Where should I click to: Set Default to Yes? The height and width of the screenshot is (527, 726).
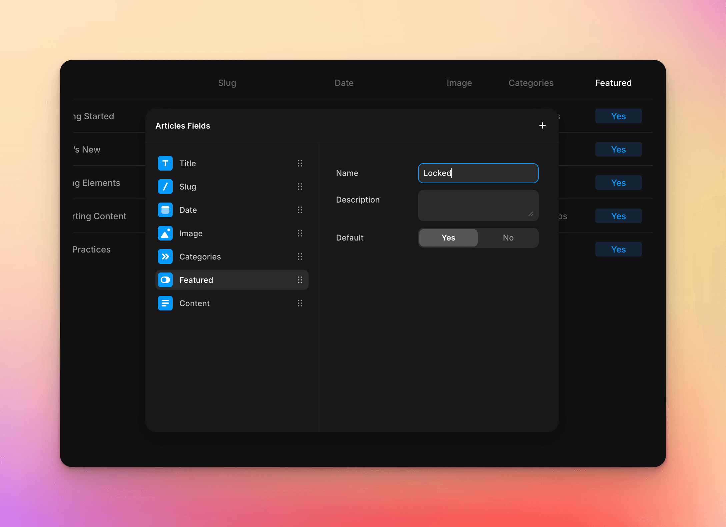click(448, 238)
